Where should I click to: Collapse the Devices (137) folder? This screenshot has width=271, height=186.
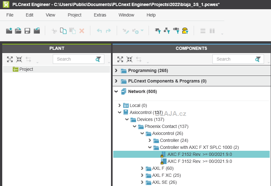[127, 119]
